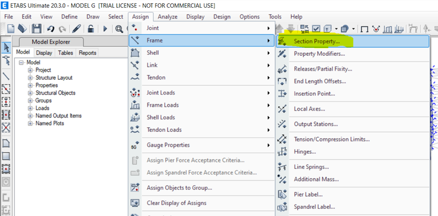Expand the Project tree node
This screenshot has height=216, width=438.
pyautogui.click(x=30, y=70)
